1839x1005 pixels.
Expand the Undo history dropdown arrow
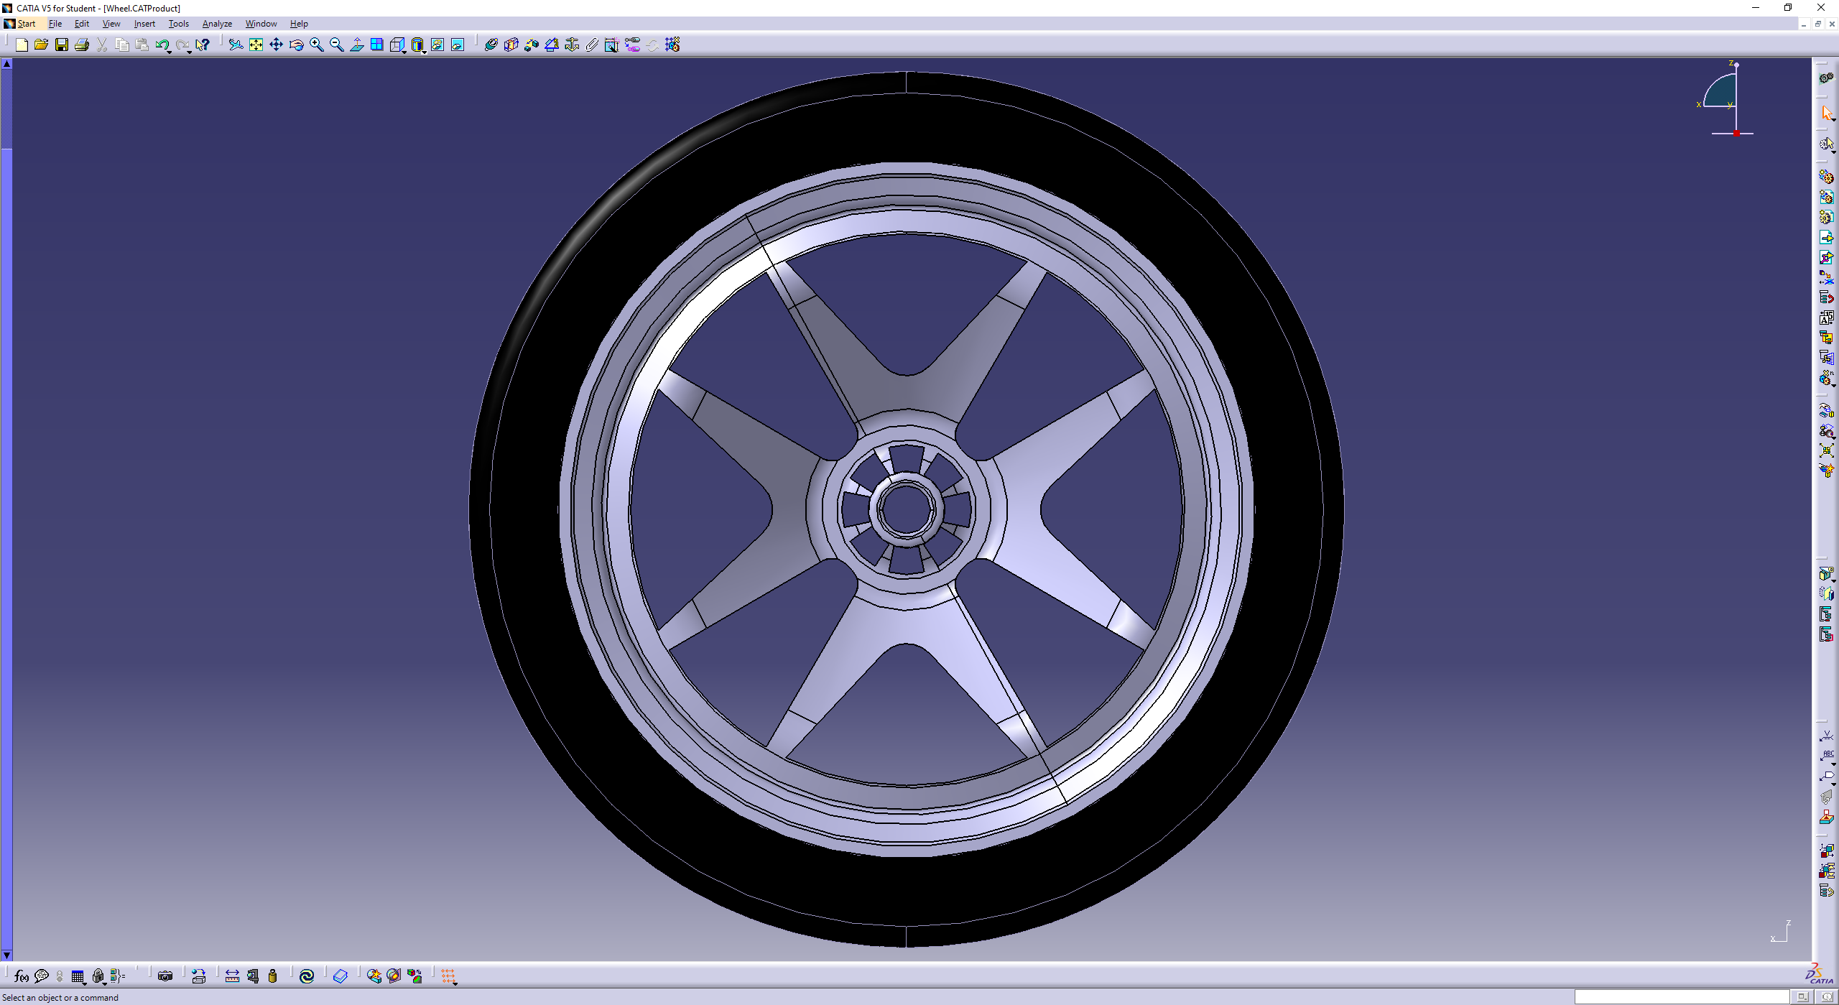pyautogui.click(x=169, y=52)
